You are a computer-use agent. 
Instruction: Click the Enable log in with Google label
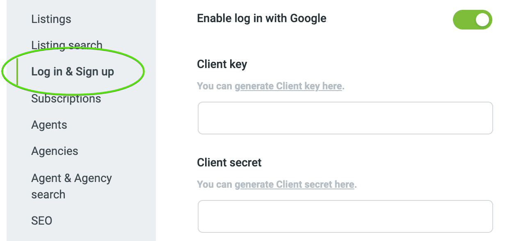(x=262, y=18)
